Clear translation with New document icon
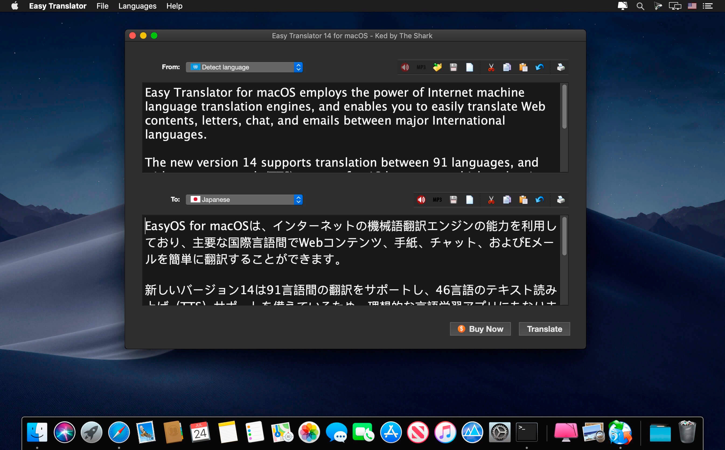The height and width of the screenshot is (450, 725). coord(469,200)
